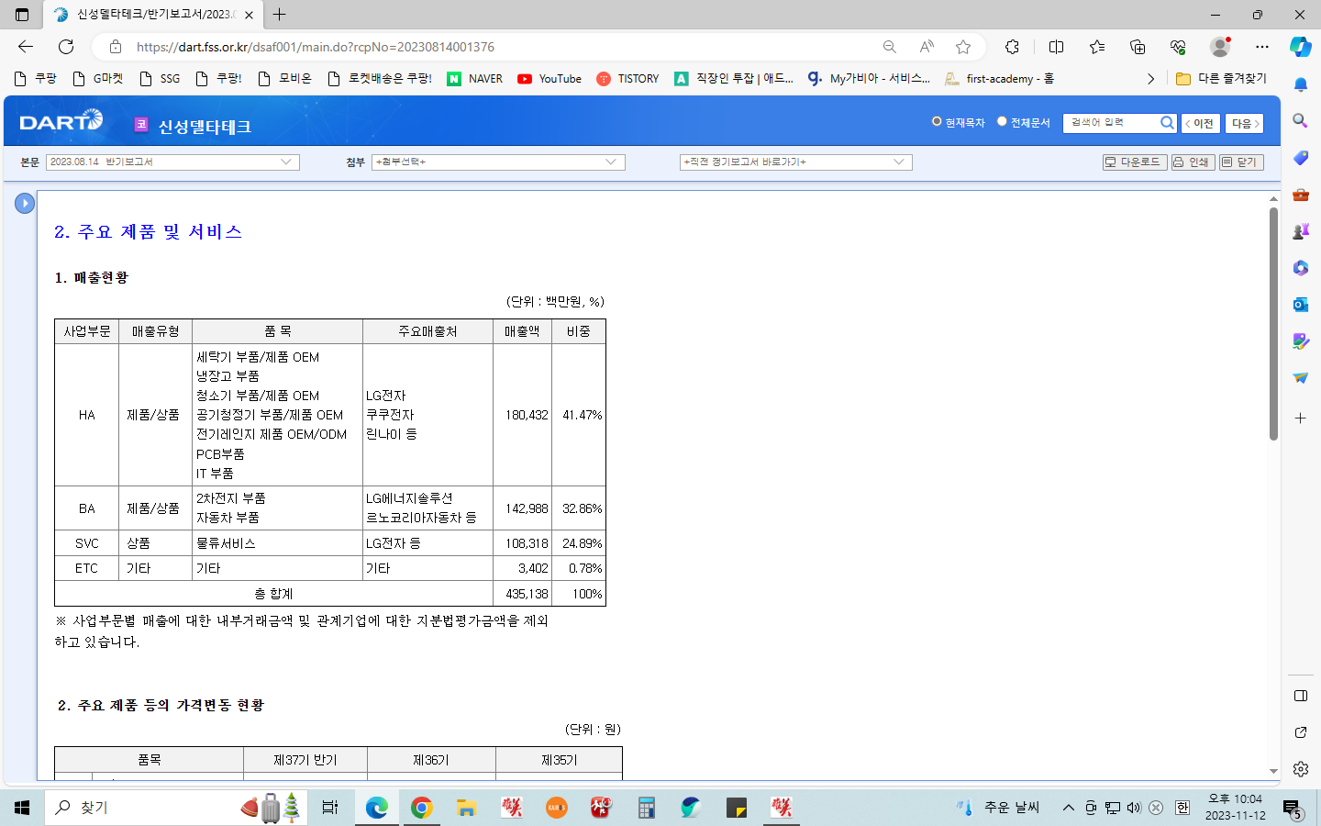Click the DART logo
The width and height of the screenshot is (1321, 826).
(x=61, y=121)
